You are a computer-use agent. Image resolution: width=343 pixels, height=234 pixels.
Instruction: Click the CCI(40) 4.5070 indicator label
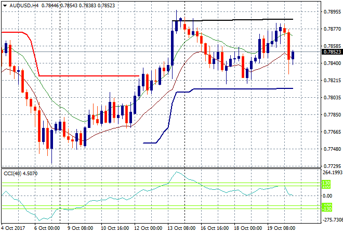tap(21, 174)
